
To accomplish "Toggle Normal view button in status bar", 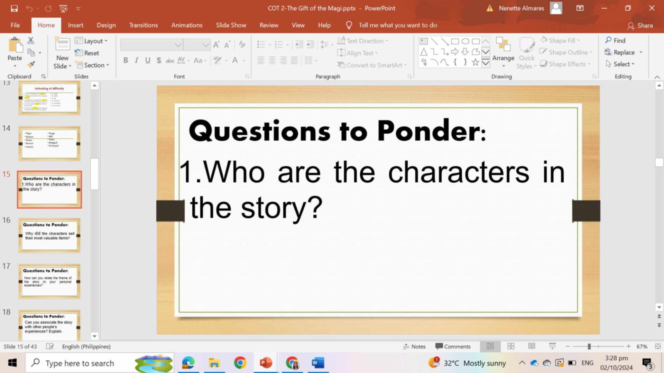I will point(490,346).
